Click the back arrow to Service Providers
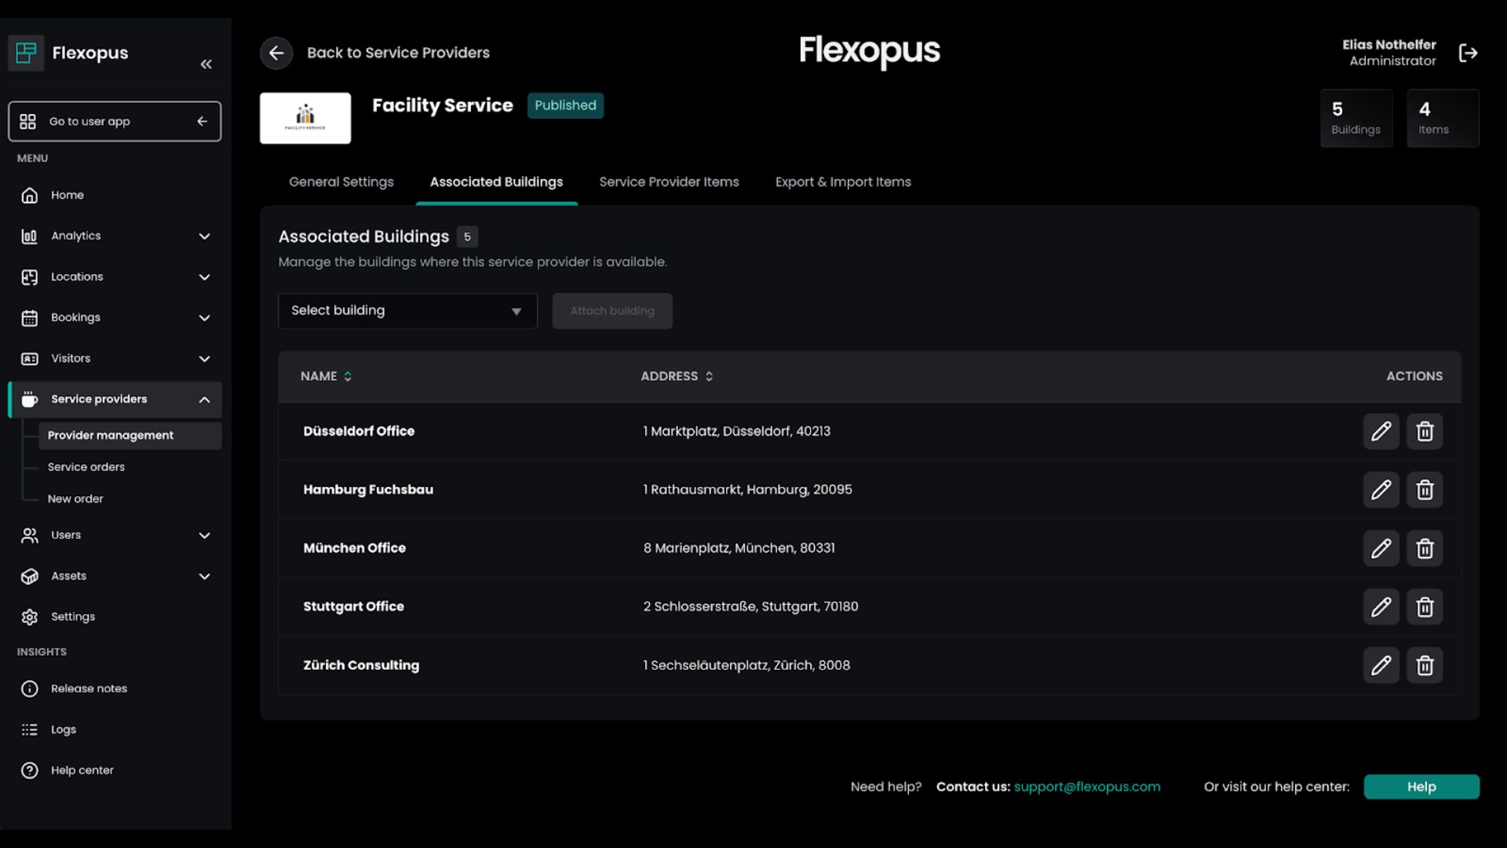The image size is (1507, 848). click(x=276, y=53)
